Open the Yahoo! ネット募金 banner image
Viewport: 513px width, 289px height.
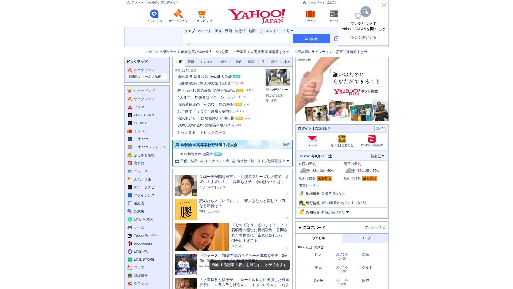[342, 89]
